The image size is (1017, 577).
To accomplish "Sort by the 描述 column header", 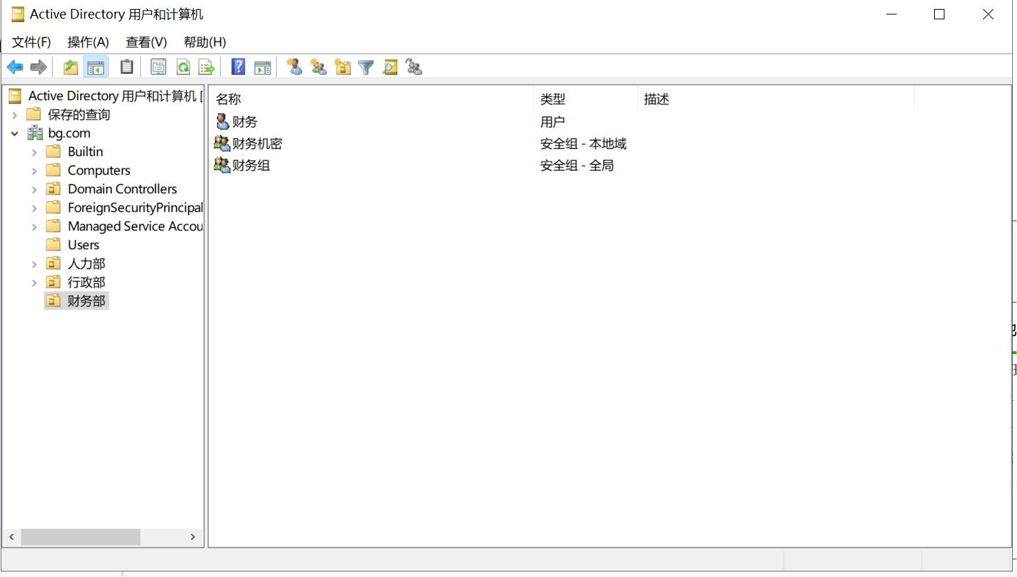I will [775, 99].
